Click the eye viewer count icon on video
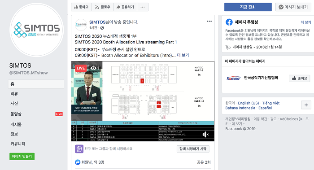 pos(93,68)
